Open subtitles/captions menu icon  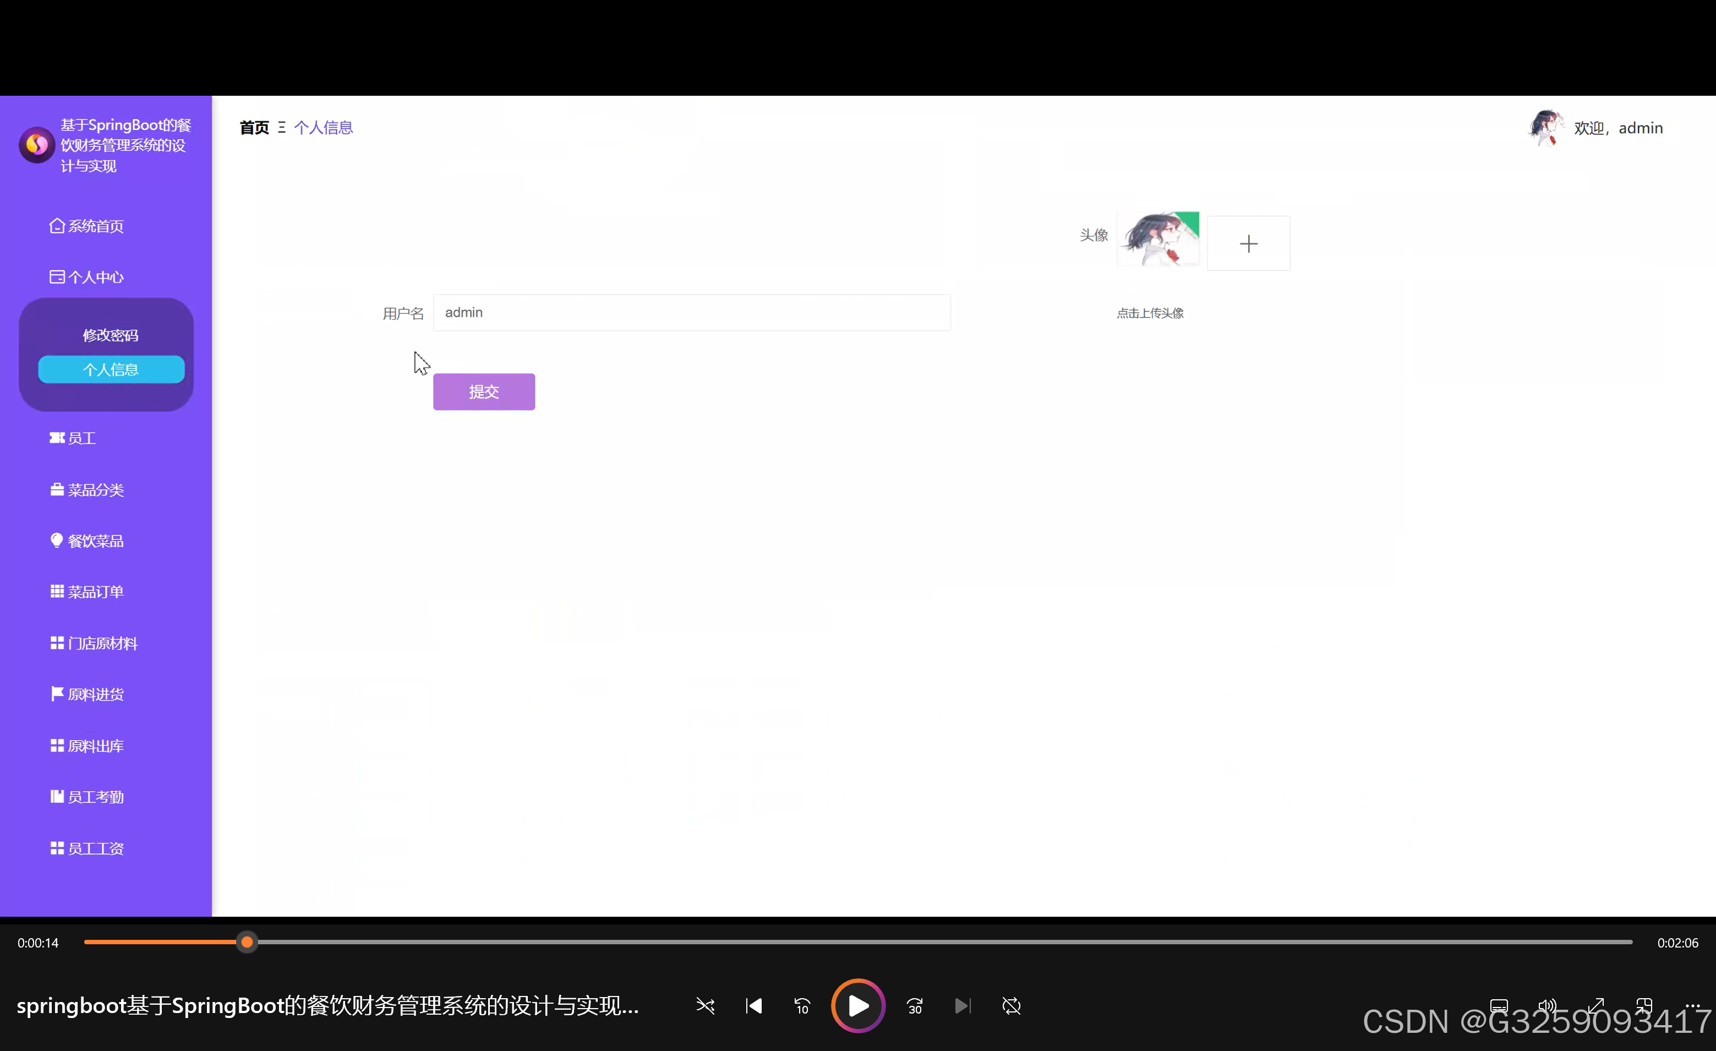[x=1499, y=1006]
